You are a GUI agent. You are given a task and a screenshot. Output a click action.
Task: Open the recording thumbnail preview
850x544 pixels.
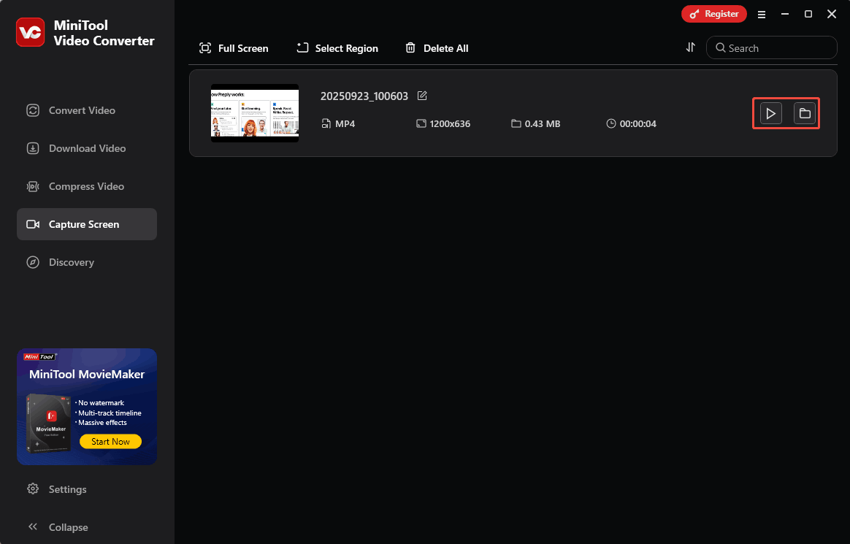click(x=255, y=113)
